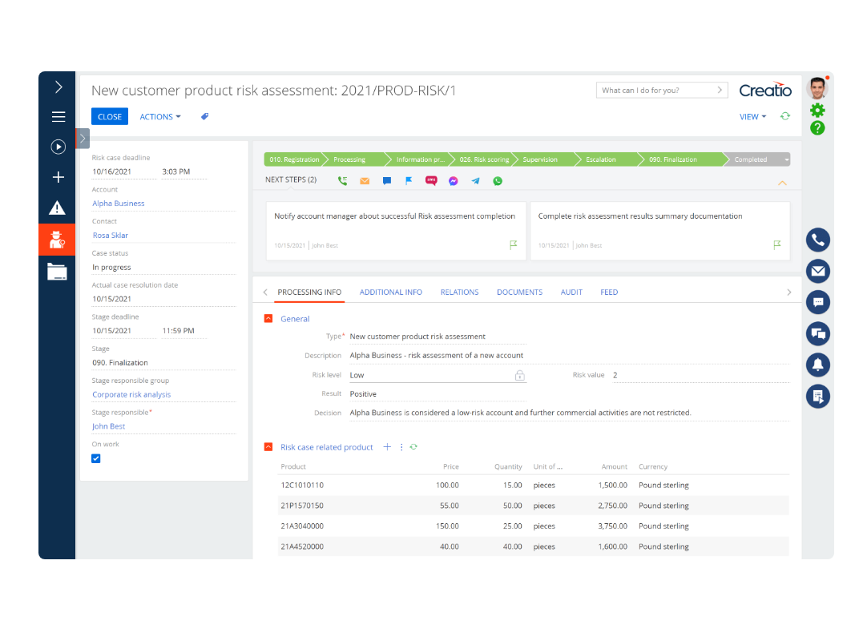Image resolution: width=867 pixels, height=641 pixels.
Task: Click the Telegram icon in Next Steps
Action: pyautogui.click(x=475, y=181)
